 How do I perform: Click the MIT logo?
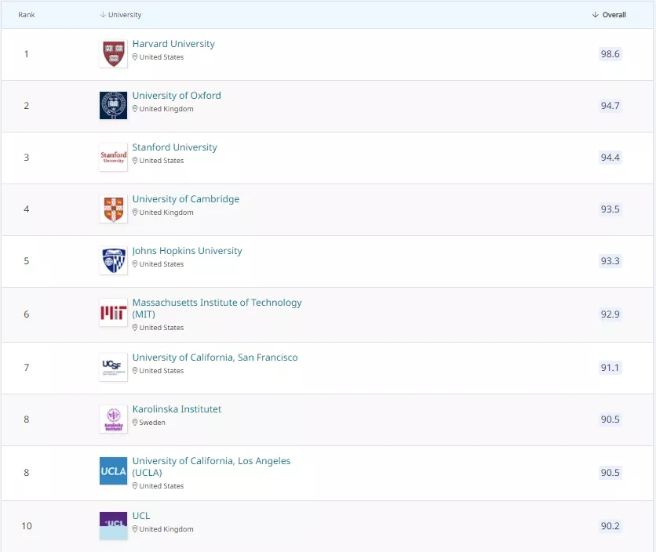pyautogui.click(x=113, y=314)
